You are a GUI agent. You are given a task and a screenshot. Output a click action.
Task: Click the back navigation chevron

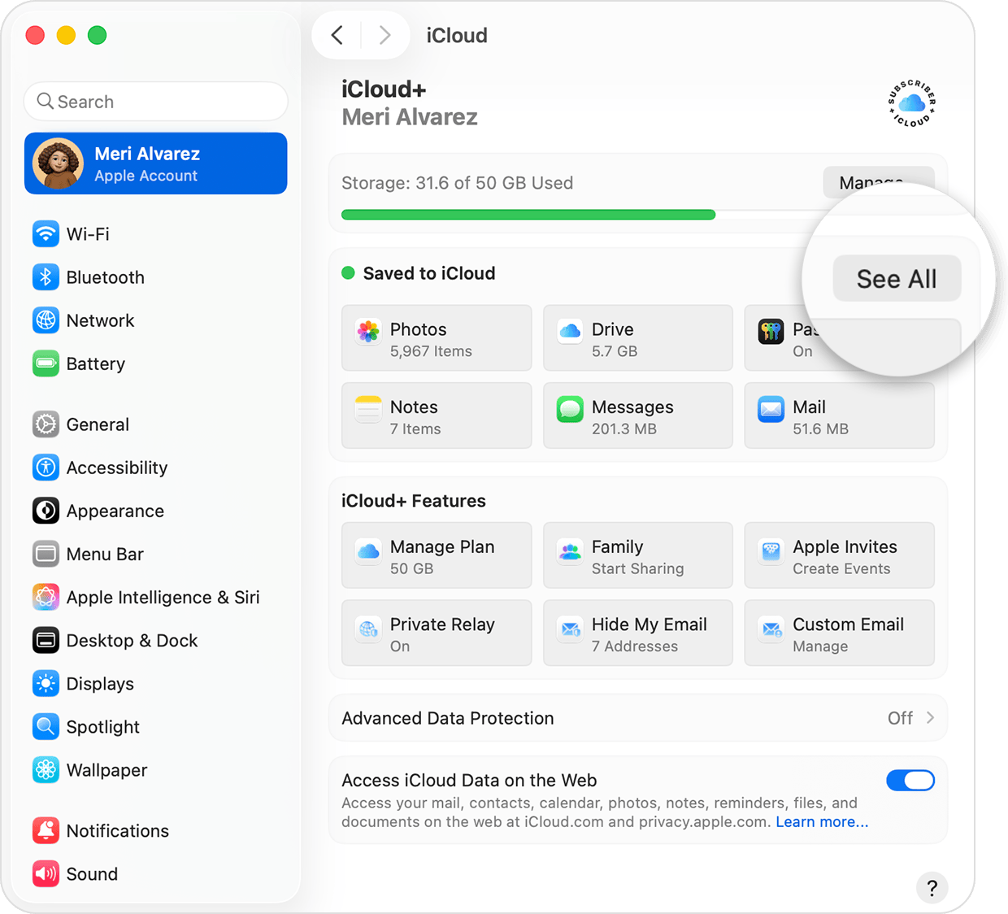(x=337, y=35)
